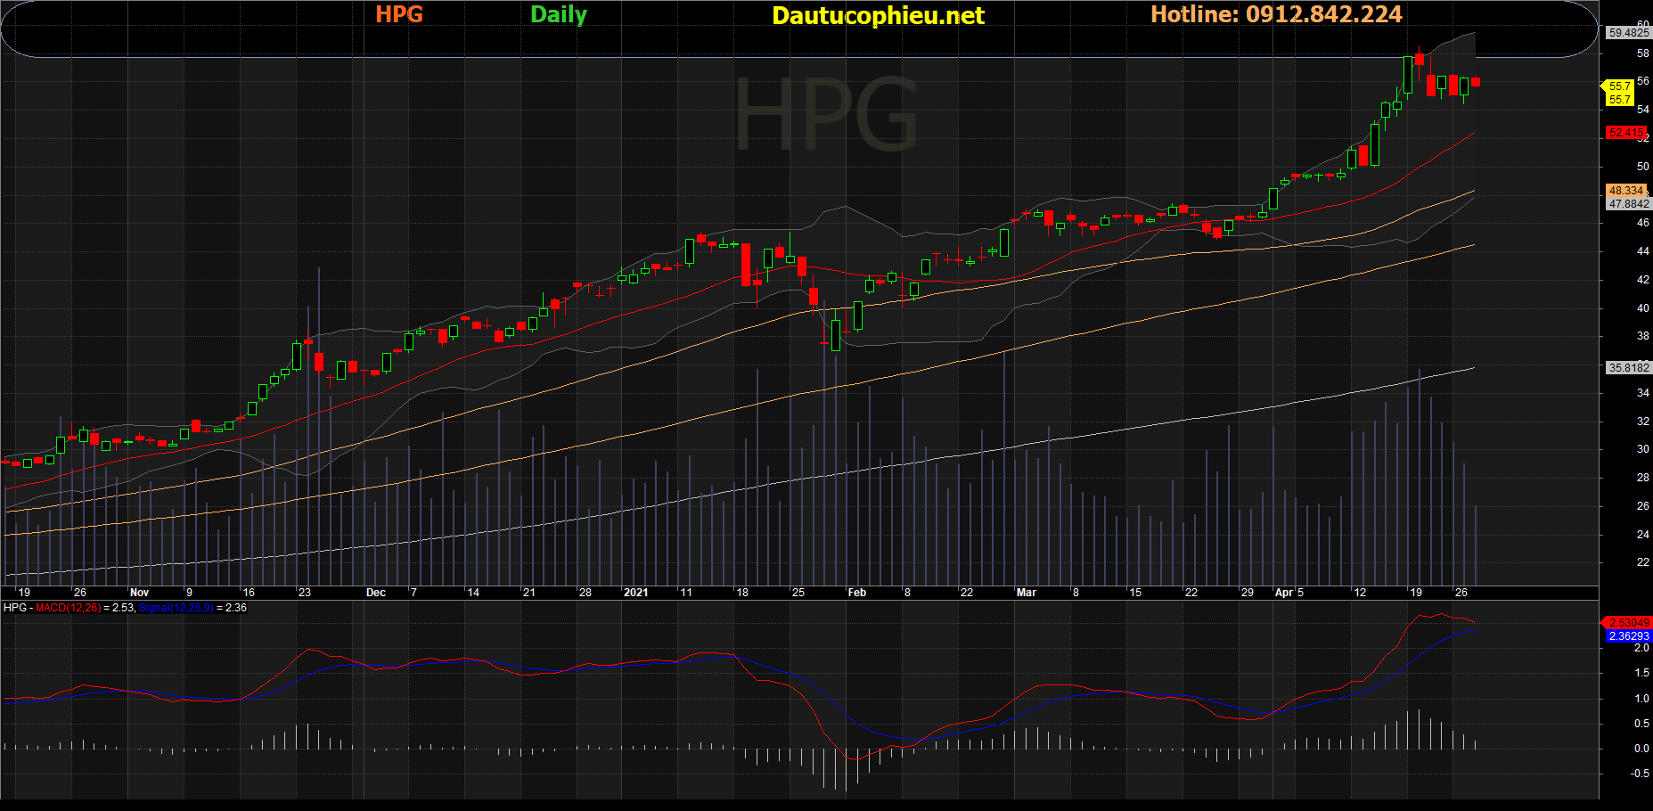Select the 59.4825 upper band price label
The width and height of the screenshot is (1653, 811).
[x=1628, y=33]
